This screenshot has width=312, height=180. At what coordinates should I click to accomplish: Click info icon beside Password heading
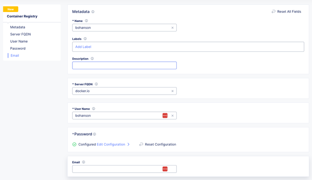(94, 134)
